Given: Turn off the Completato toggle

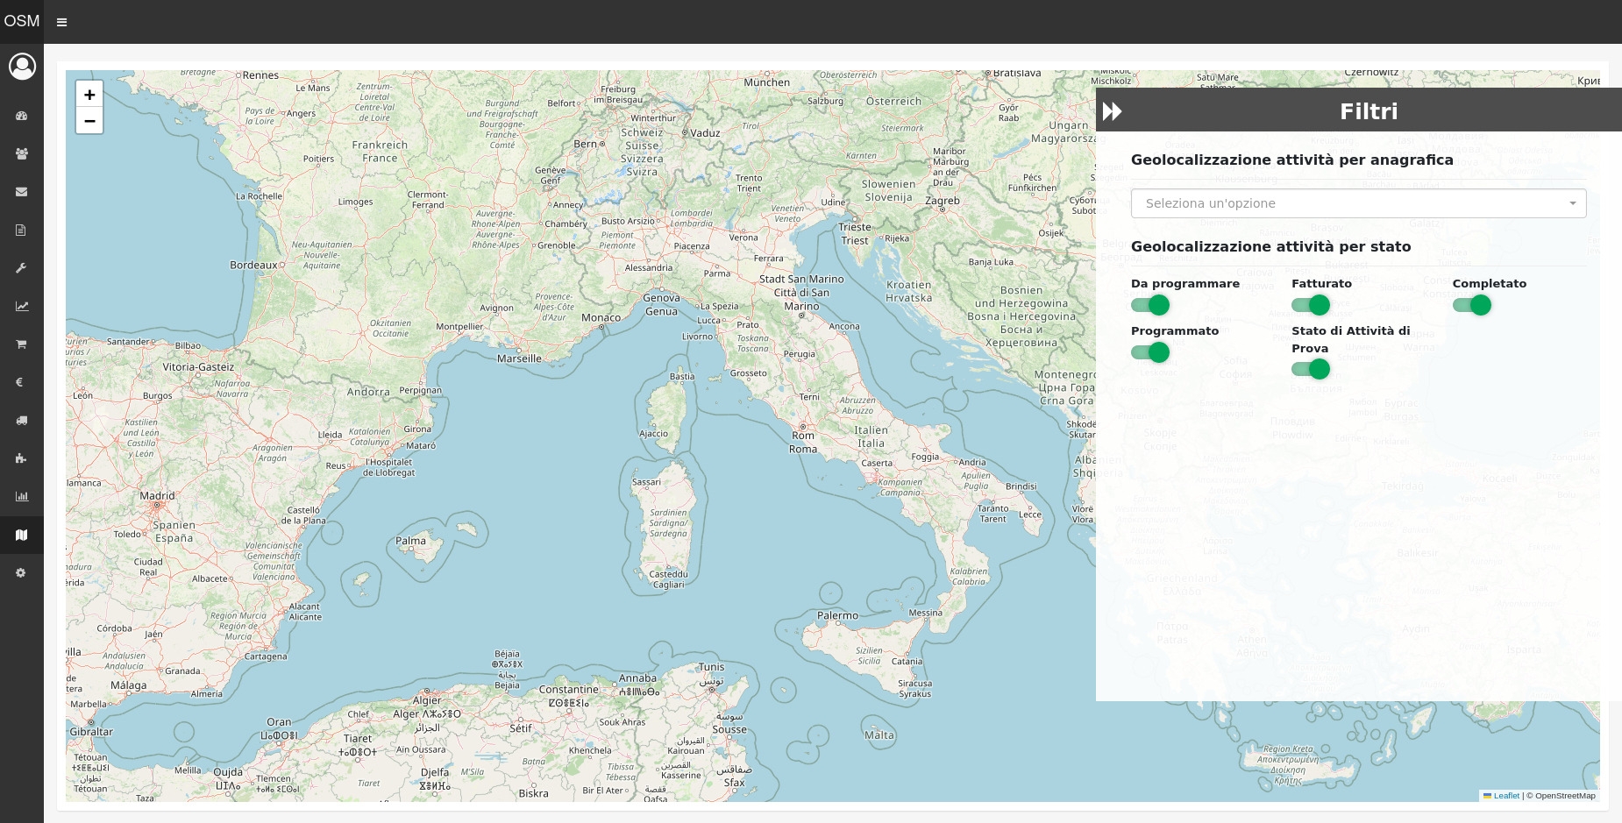Looking at the screenshot, I should (x=1471, y=305).
